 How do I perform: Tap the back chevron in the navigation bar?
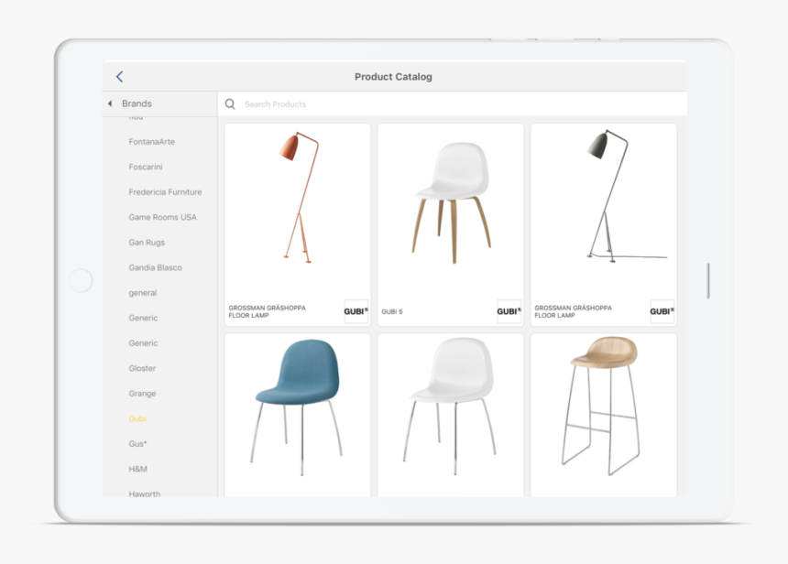[117, 77]
